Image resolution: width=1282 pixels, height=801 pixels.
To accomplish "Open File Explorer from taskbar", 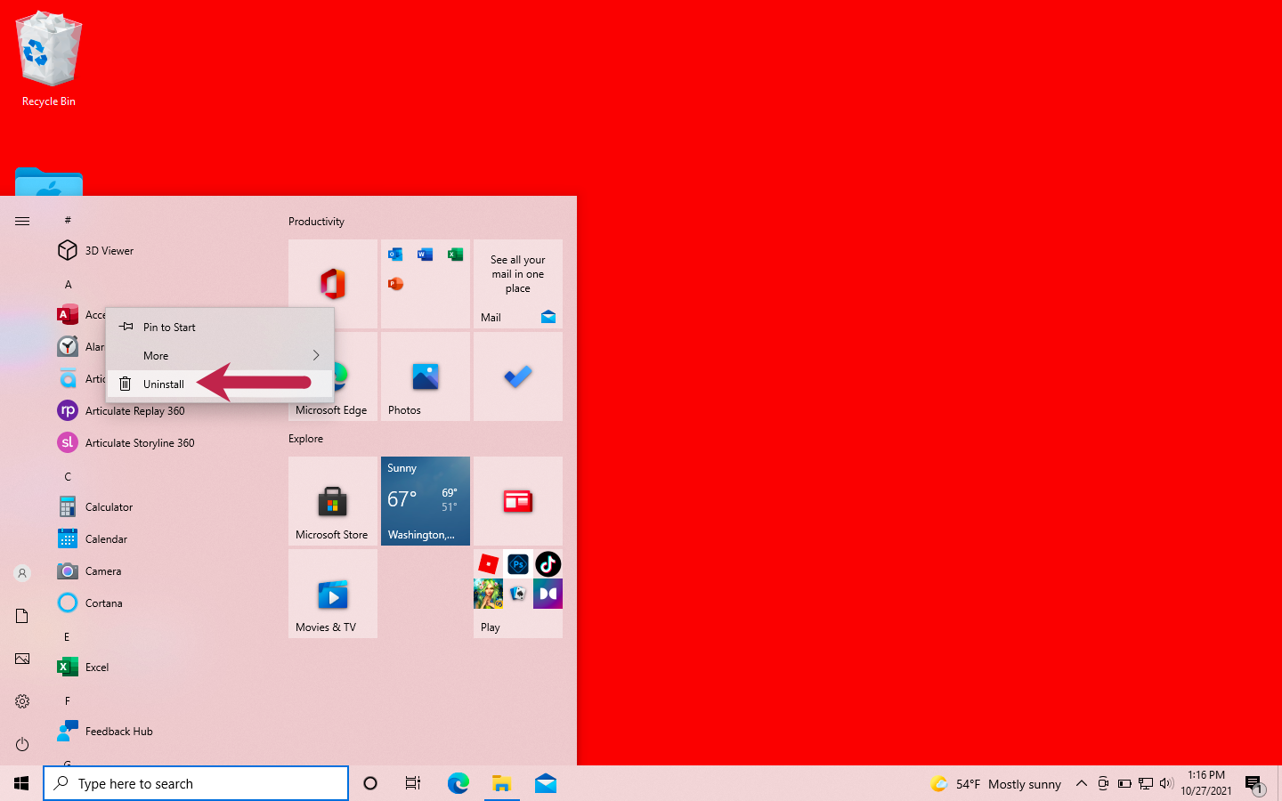I will click(x=501, y=783).
